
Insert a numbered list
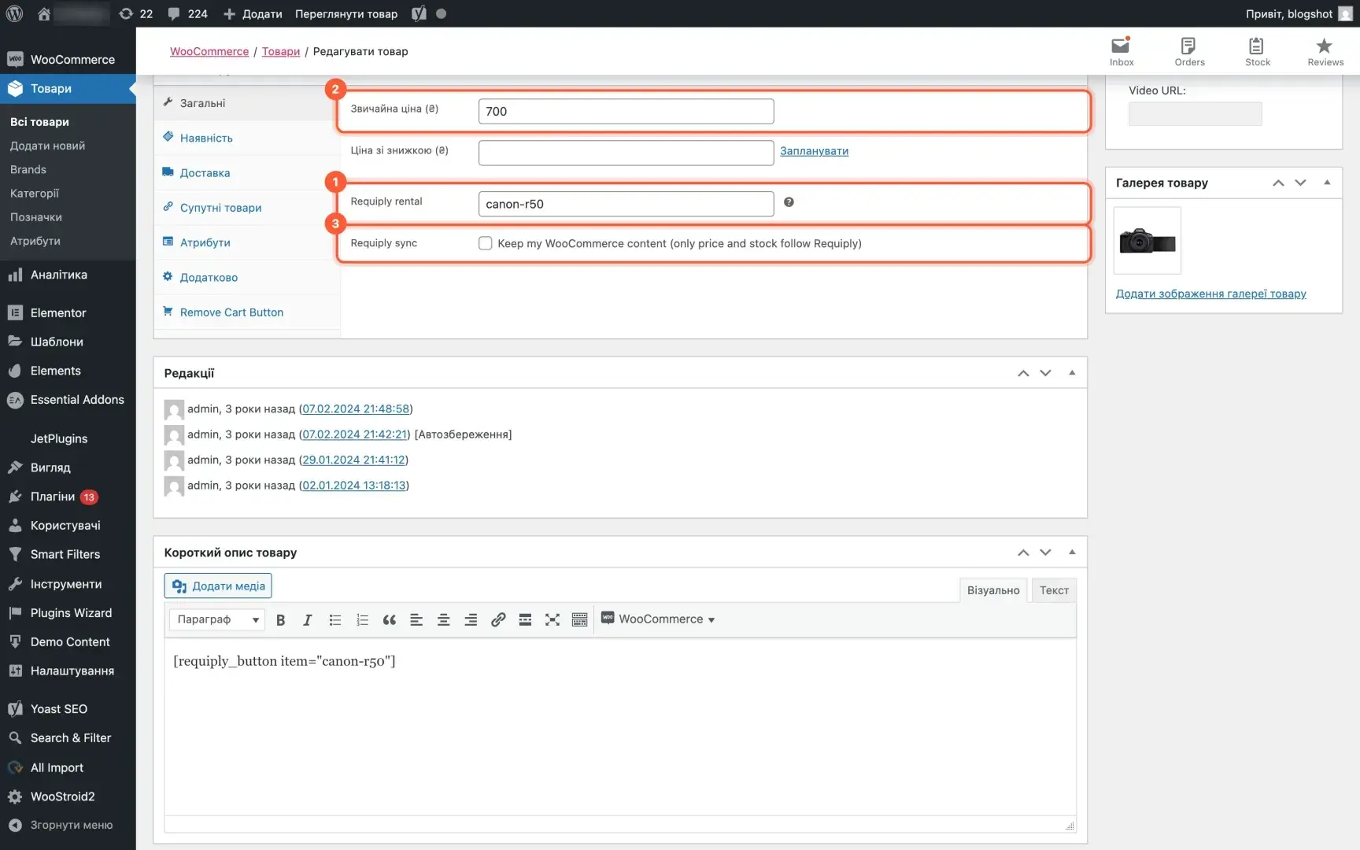[362, 619]
